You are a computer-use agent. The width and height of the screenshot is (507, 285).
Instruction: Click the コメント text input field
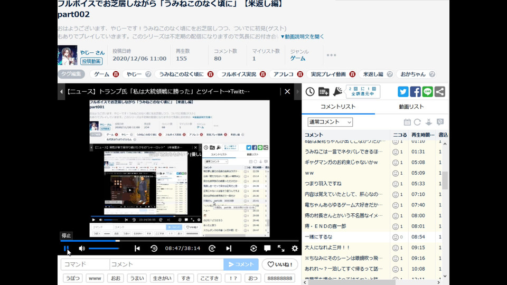point(166,264)
